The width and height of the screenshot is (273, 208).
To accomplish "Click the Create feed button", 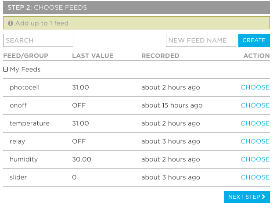I will pyautogui.click(x=254, y=40).
